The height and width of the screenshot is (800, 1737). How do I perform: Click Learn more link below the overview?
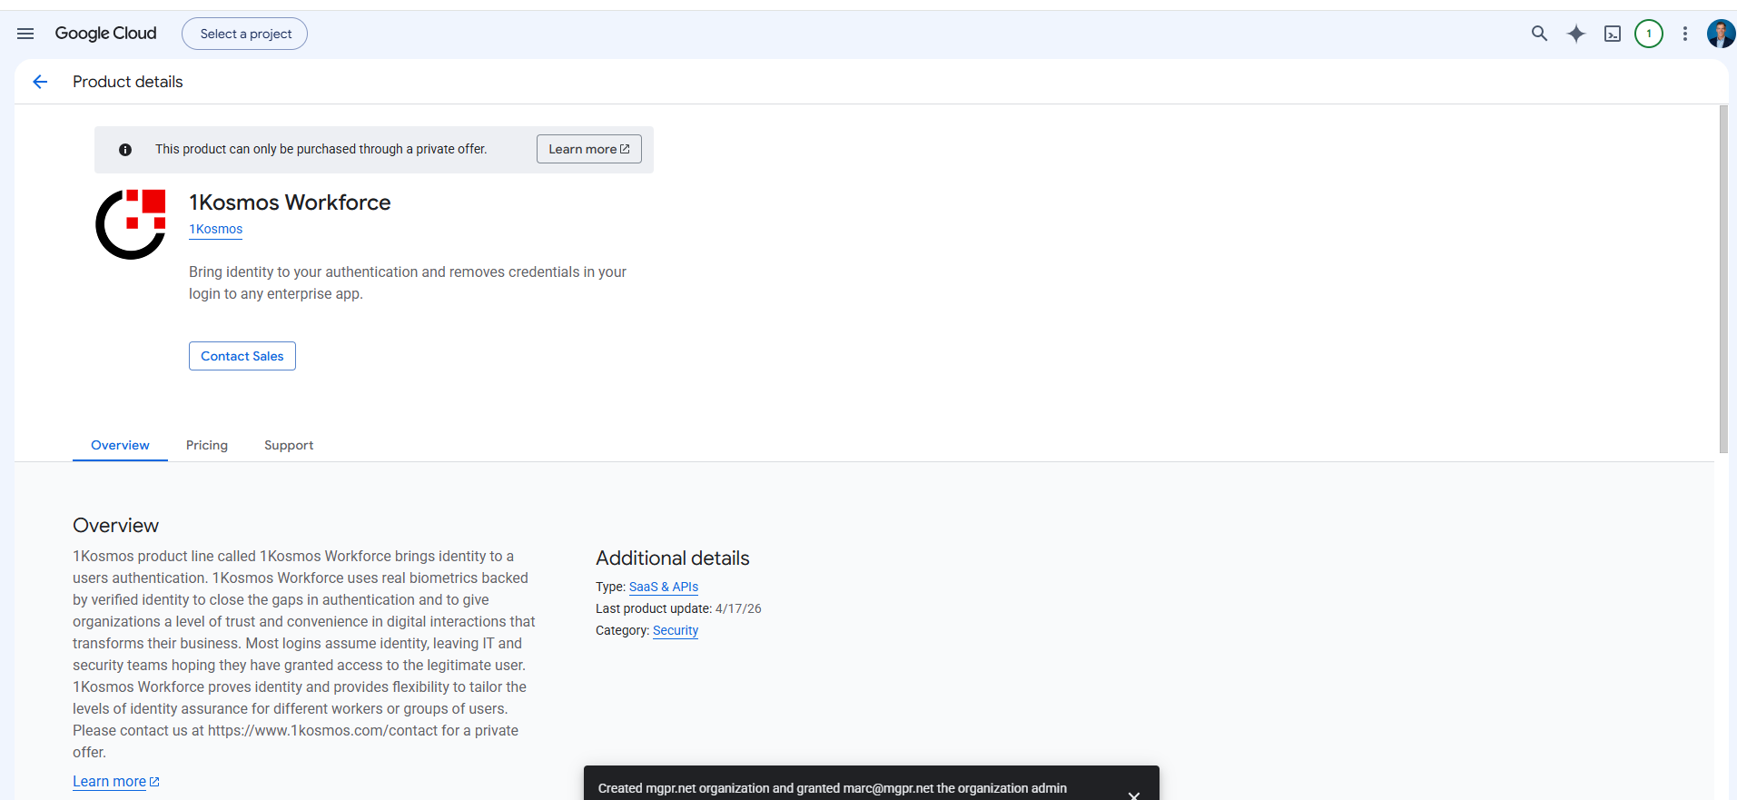pos(116,781)
